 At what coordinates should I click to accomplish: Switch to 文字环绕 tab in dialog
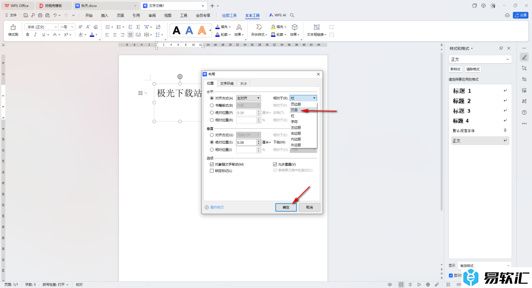[227, 84]
